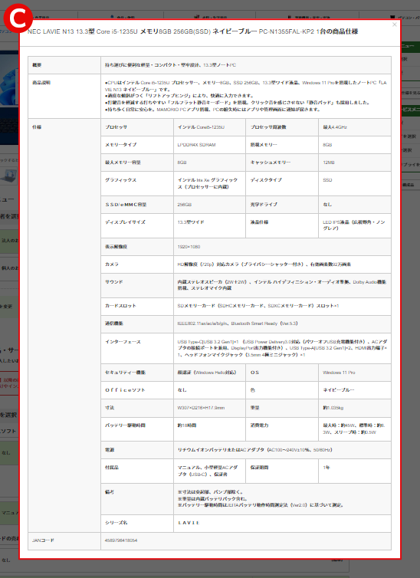Image resolution: width=420 pixels, height=578 pixels.
Task: Click the 'Windows 11 Pro' OS value cell
Action: coord(339,373)
